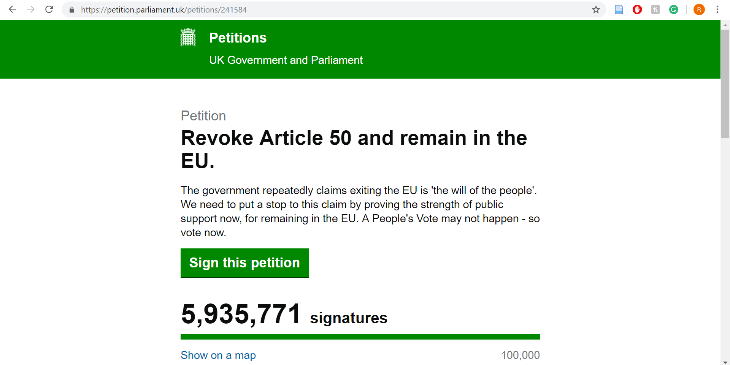Image resolution: width=730 pixels, height=365 pixels.
Task: Open the orange R profile avatar
Action: [699, 9]
